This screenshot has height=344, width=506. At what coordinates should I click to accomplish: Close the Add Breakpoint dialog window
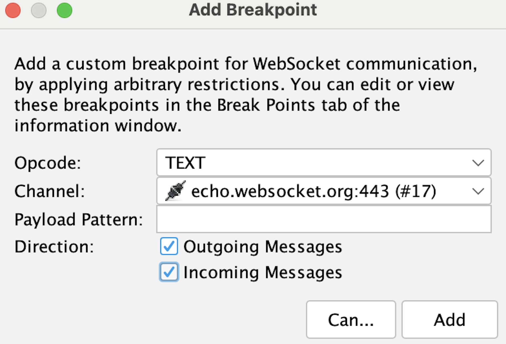13,11
